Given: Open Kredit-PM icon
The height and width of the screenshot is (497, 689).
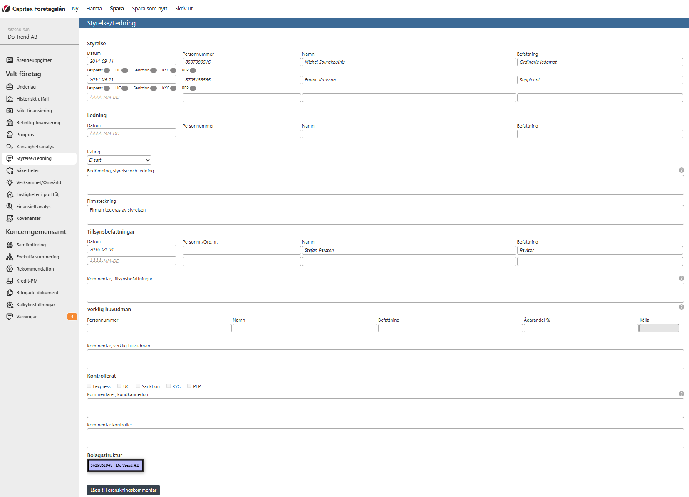Looking at the screenshot, I should click(x=10, y=281).
